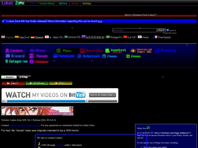The width and height of the screenshot is (198, 148).
Task: Open the Demos square icon
Action: tap(128, 56)
